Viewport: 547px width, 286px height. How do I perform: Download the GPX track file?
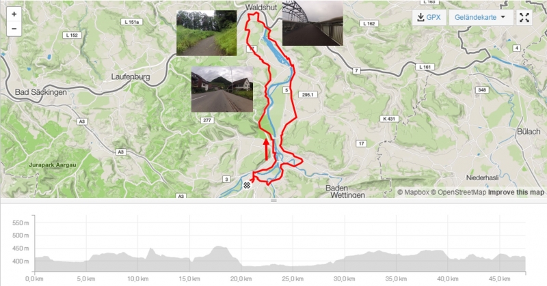(x=429, y=17)
